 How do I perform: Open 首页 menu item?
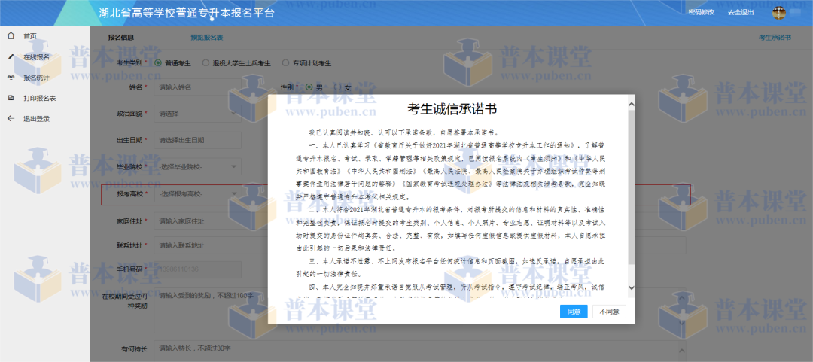point(30,36)
